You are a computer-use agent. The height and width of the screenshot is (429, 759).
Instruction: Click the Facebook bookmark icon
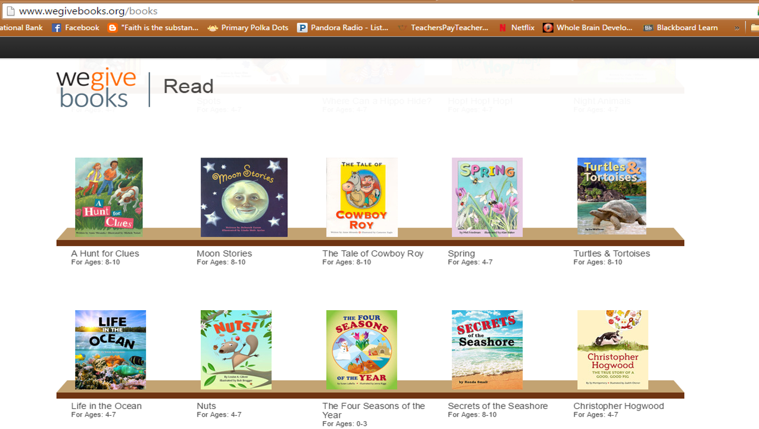point(56,28)
